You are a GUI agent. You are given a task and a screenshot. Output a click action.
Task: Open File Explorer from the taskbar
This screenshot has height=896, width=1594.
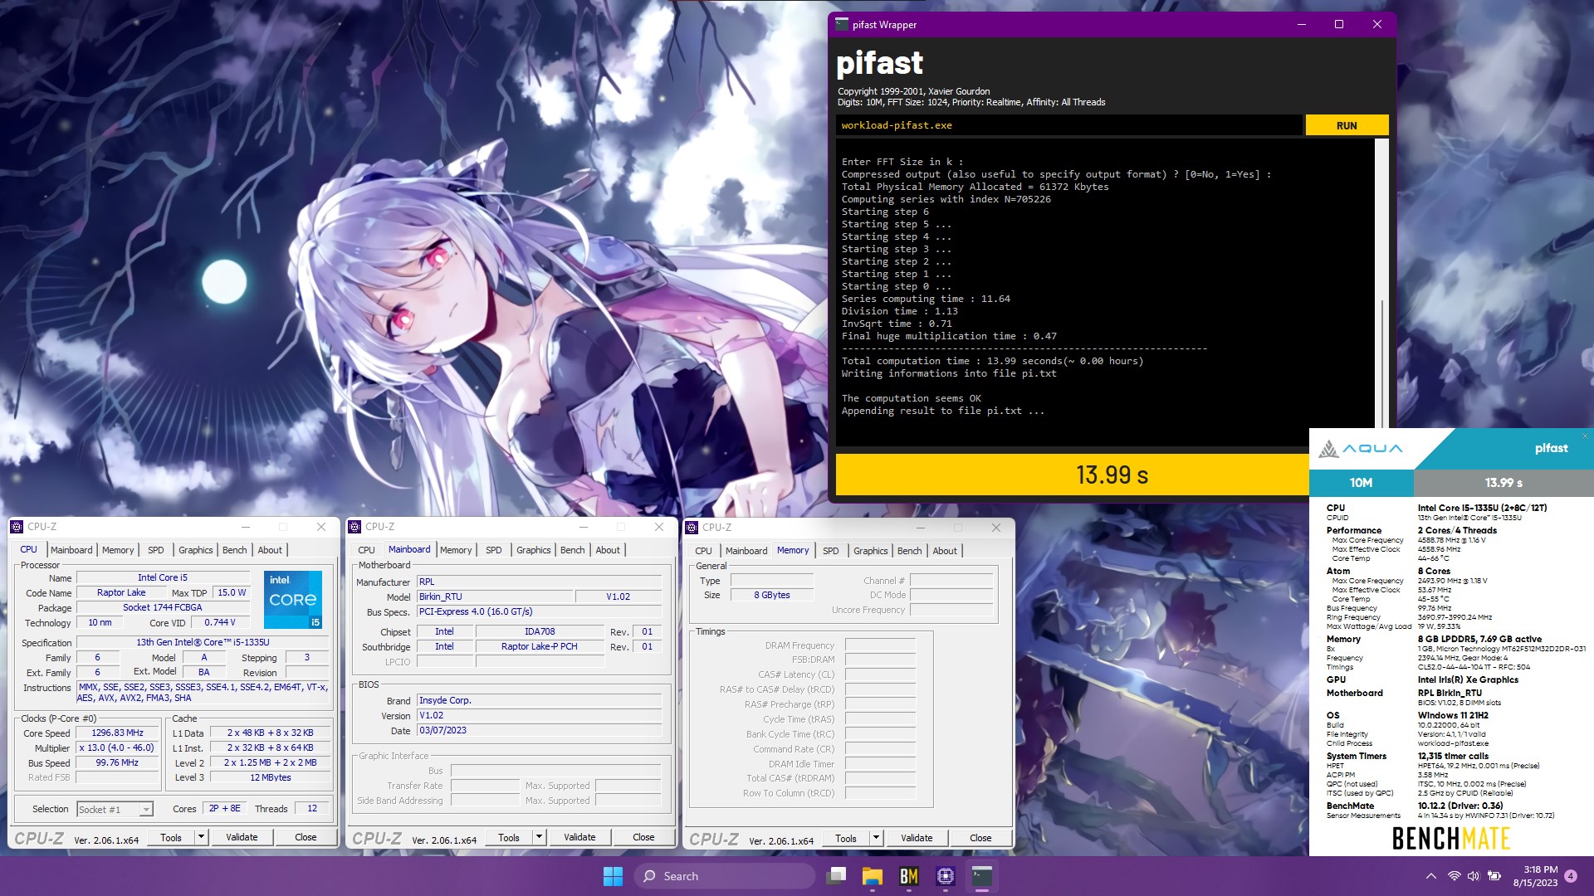point(872,876)
